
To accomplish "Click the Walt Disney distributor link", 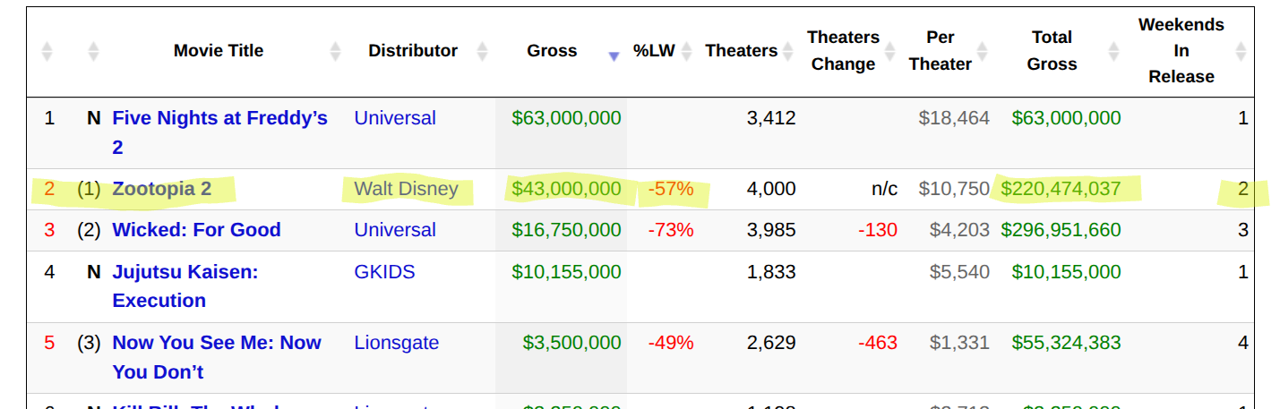I will 406,189.
